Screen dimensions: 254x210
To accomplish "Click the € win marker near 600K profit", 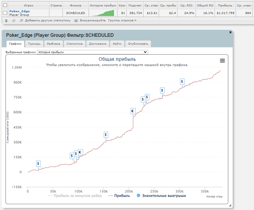I will (x=133, y=111).
